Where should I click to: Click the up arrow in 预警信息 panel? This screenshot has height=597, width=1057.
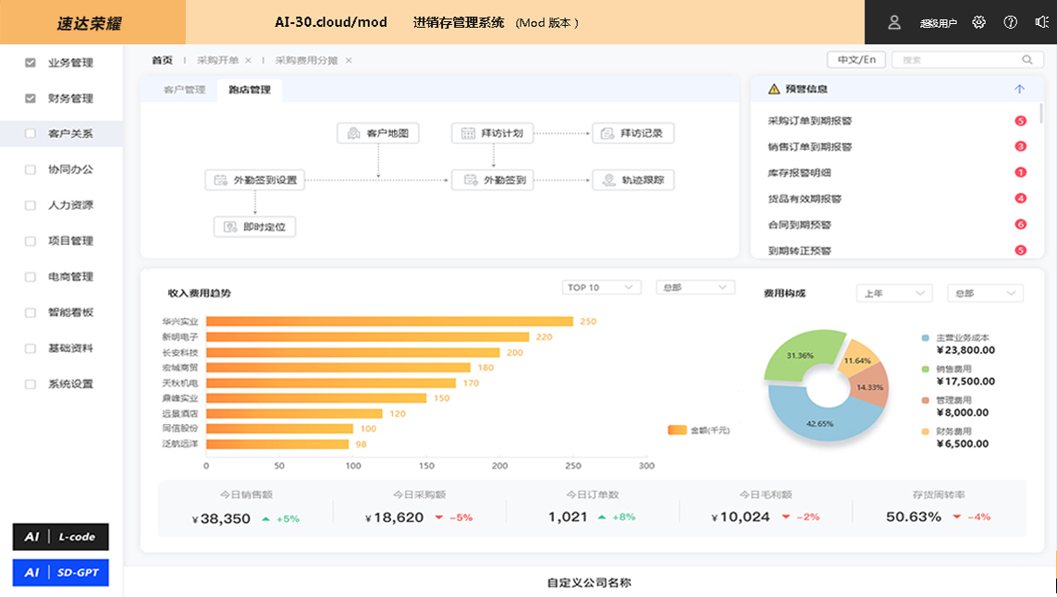click(x=1019, y=90)
